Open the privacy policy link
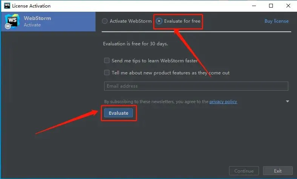The image size is (297, 179). tap(223, 102)
